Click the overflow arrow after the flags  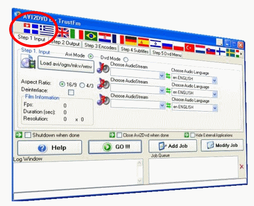241,54
